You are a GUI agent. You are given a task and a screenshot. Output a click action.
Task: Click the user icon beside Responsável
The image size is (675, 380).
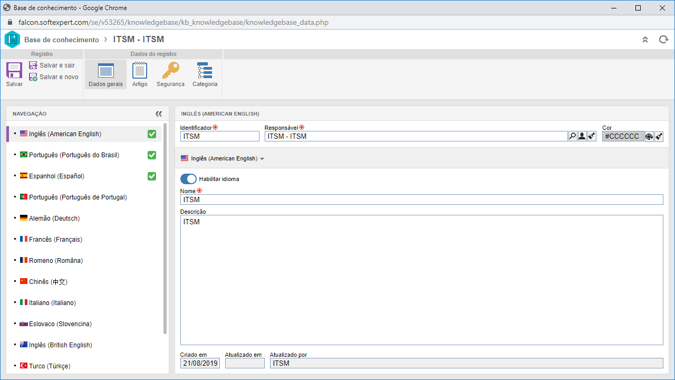[x=582, y=136]
